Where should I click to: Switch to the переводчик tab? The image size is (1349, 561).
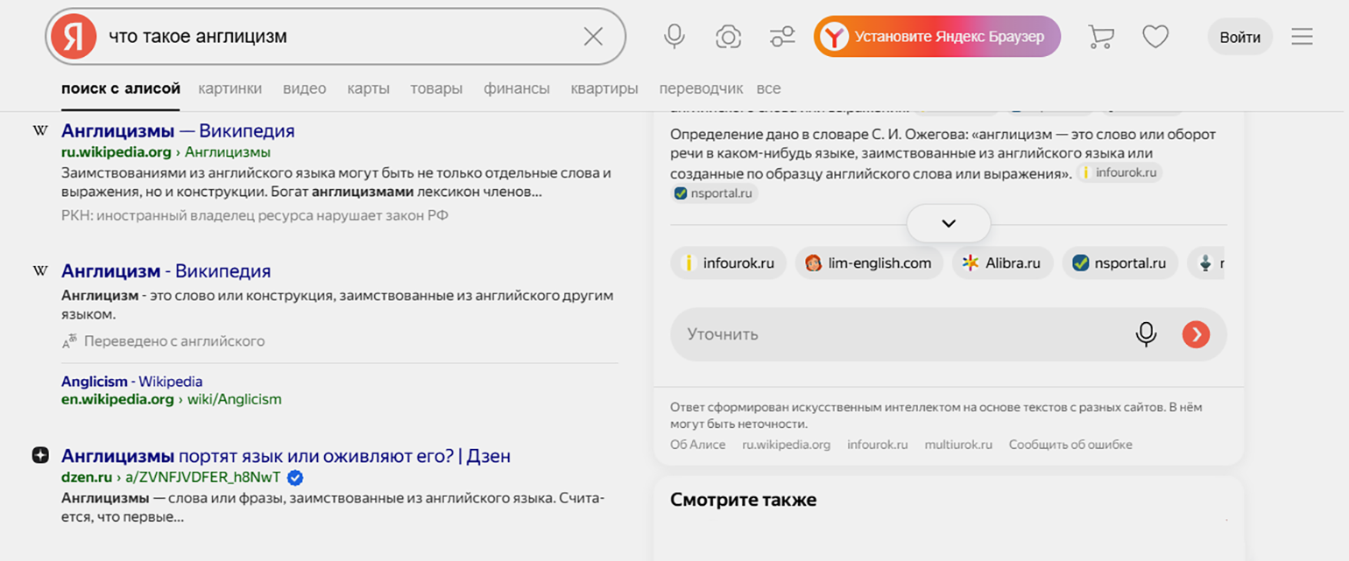click(701, 88)
